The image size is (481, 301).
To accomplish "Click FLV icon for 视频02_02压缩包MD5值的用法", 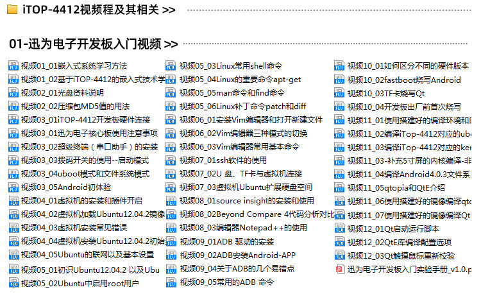I will tap(13, 106).
